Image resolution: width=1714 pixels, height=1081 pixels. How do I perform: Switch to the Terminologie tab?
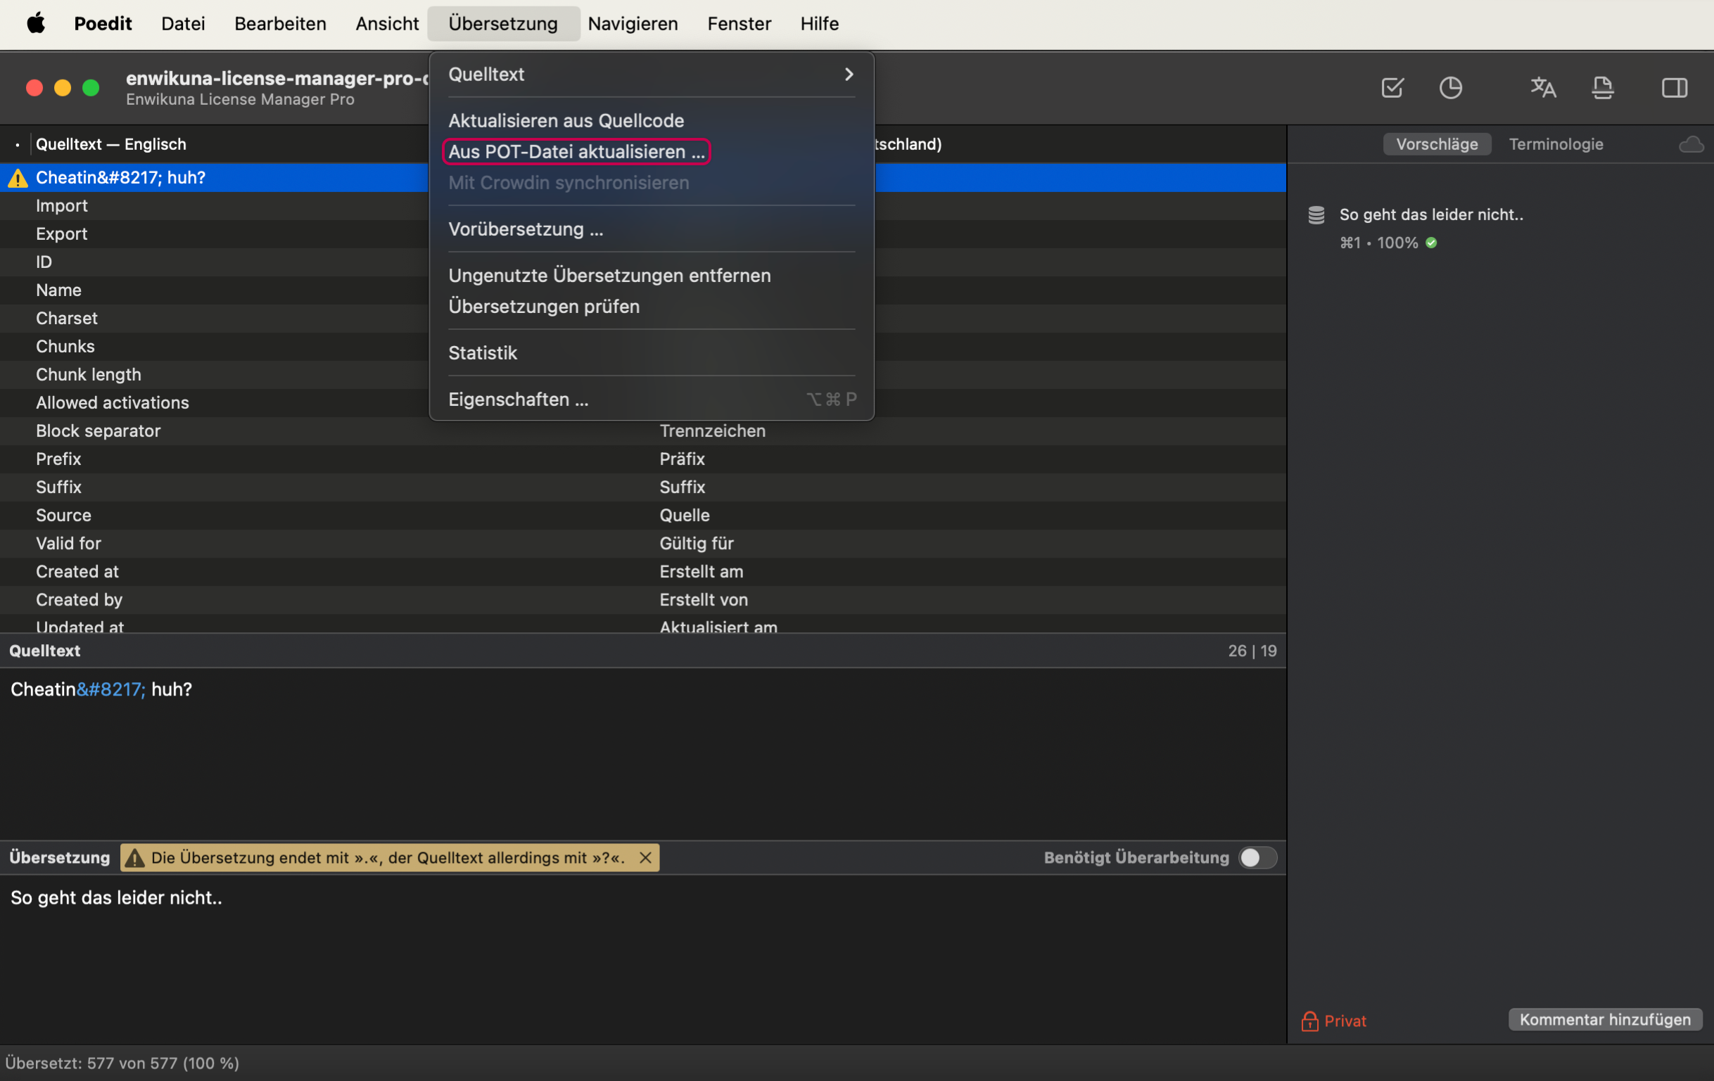(x=1556, y=144)
